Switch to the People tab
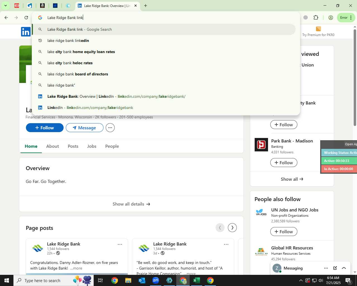This screenshot has width=357, height=286. 112,146
